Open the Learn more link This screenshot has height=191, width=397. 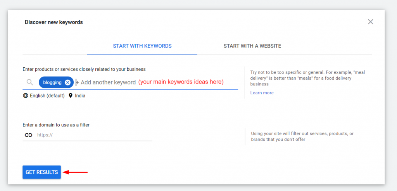tap(262, 93)
